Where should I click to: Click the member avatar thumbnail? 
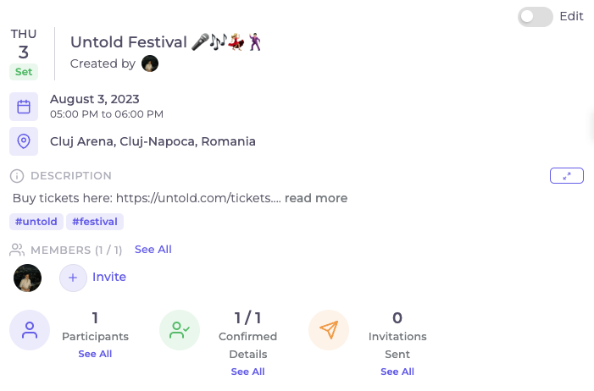pyautogui.click(x=28, y=278)
